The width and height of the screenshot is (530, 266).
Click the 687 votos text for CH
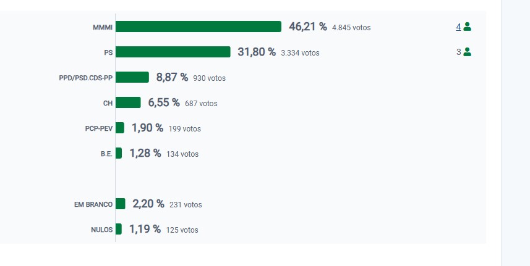pos(201,103)
